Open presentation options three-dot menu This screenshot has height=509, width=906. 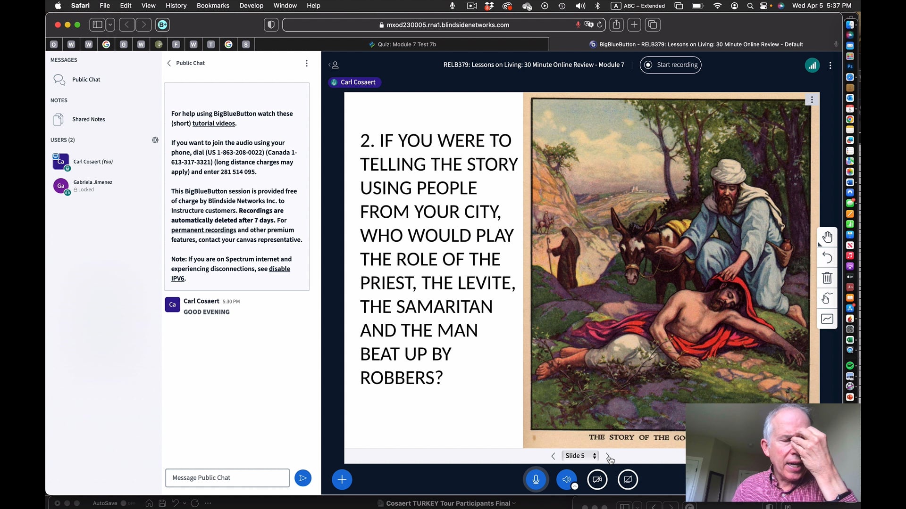pos(812,100)
